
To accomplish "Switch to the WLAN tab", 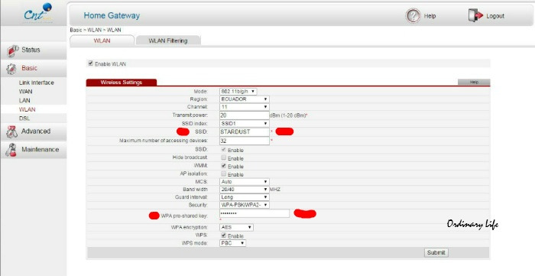I will pos(102,41).
